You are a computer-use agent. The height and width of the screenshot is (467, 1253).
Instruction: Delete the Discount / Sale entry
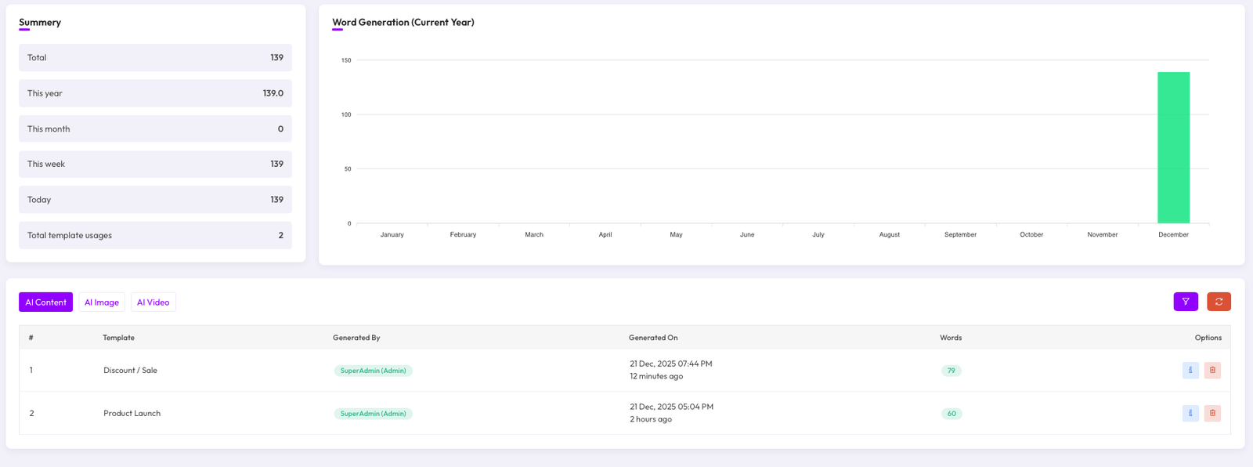click(1212, 371)
